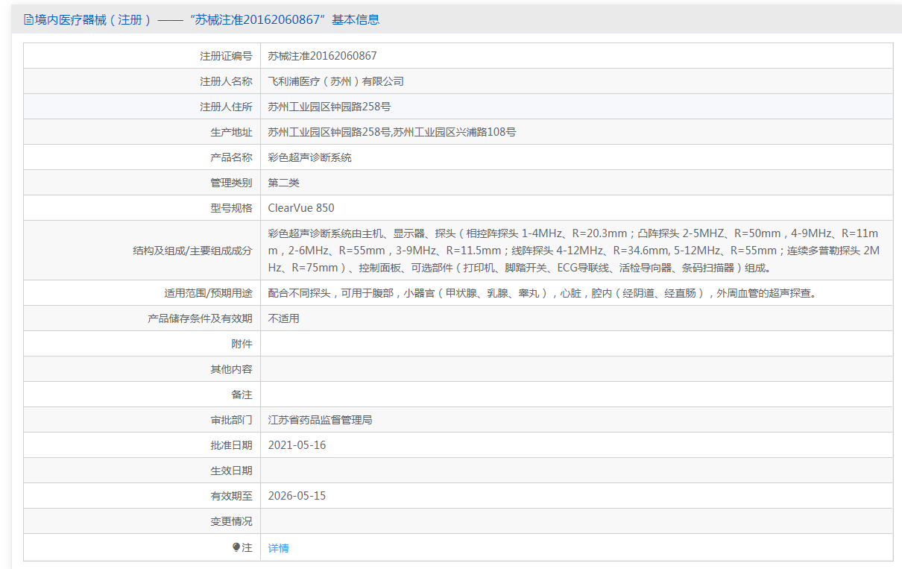Viewport: 902px width, 569px height.
Task: Click registrant name 飞利浦医疗（苏州）有限公司
Action: coord(335,81)
